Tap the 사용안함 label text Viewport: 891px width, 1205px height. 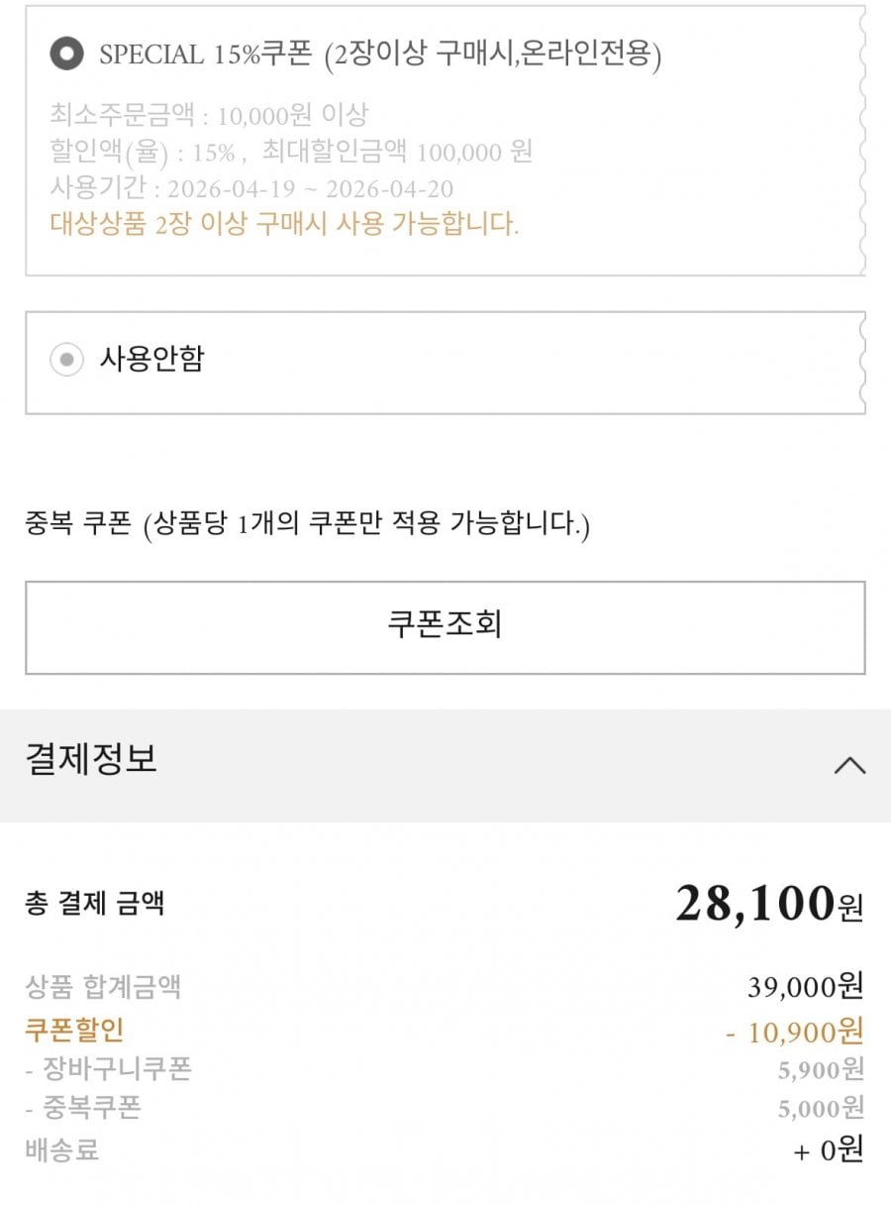151,359
